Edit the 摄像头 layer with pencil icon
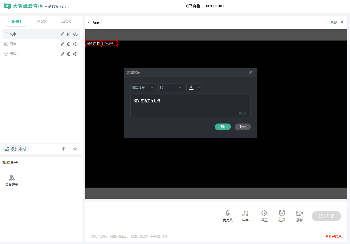 point(62,54)
